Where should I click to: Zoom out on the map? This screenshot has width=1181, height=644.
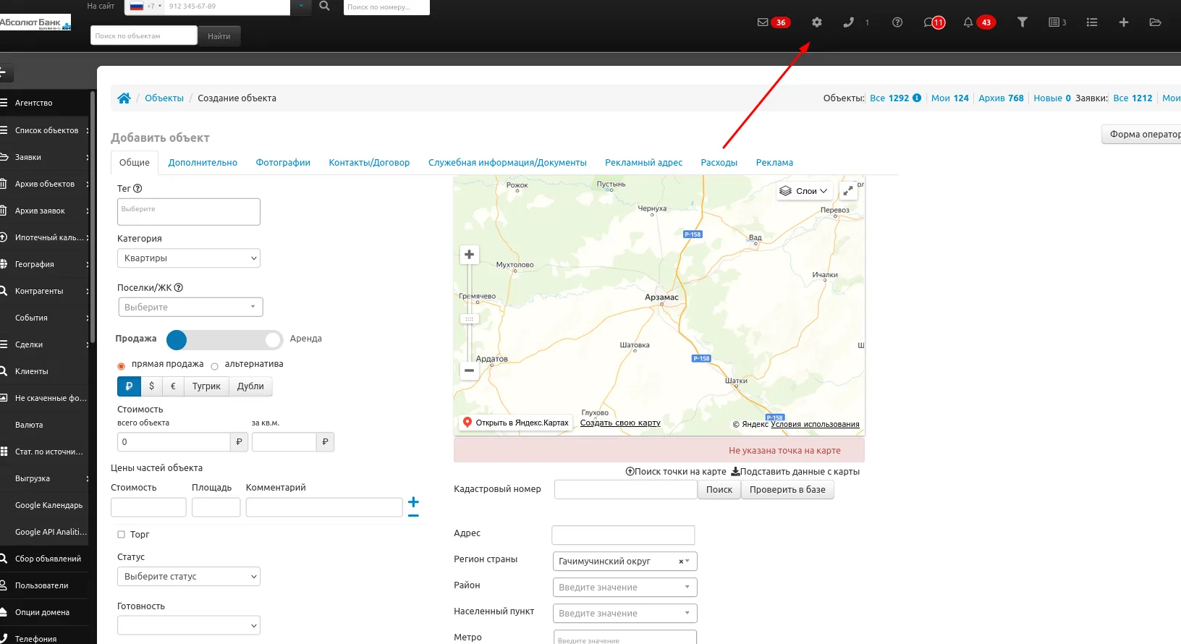469,370
